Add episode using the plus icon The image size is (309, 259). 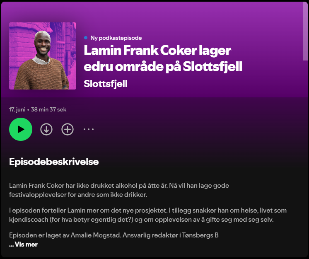68,129
